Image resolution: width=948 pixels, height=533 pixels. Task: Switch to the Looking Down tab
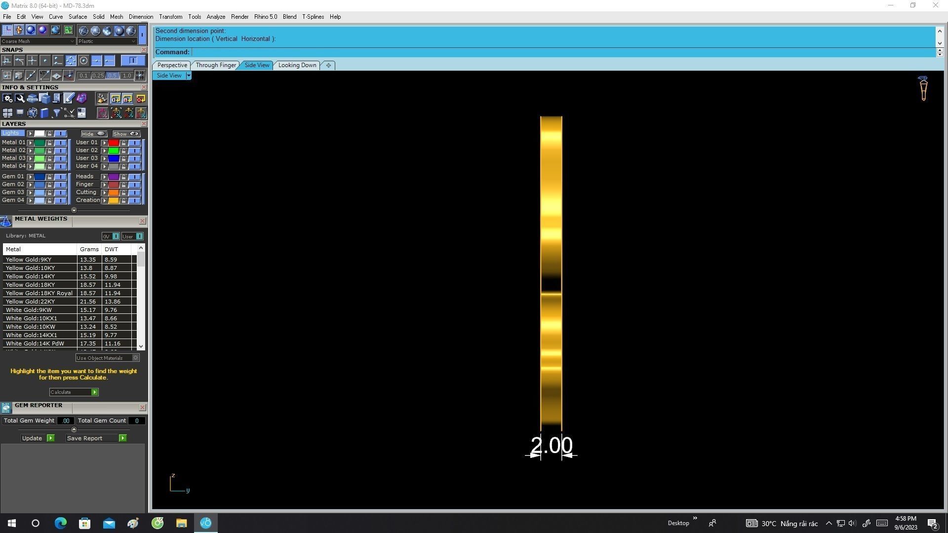point(297,65)
